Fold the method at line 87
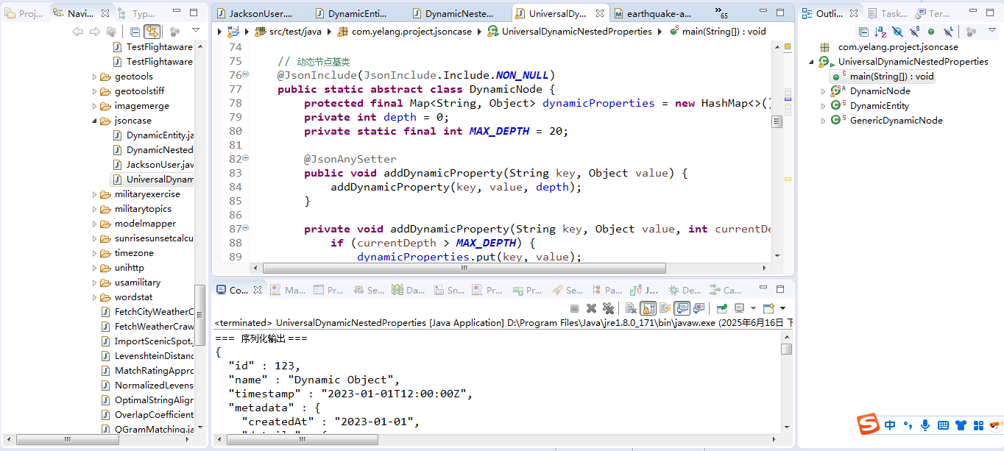 point(246,229)
